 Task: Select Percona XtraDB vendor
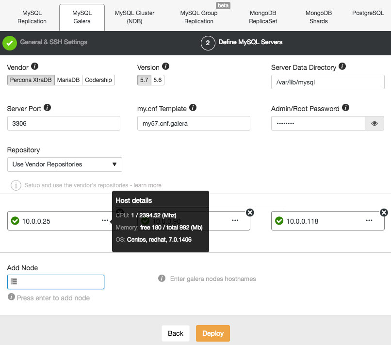pos(31,80)
